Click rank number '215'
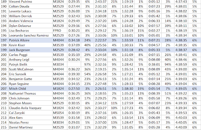 click(3, 127)
